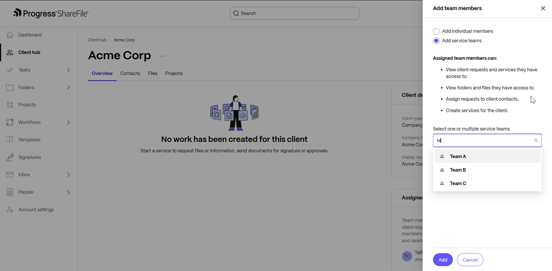552x271 pixels.
Task: Select the Add service teams radio button
Action: click(x=436, y=41)
